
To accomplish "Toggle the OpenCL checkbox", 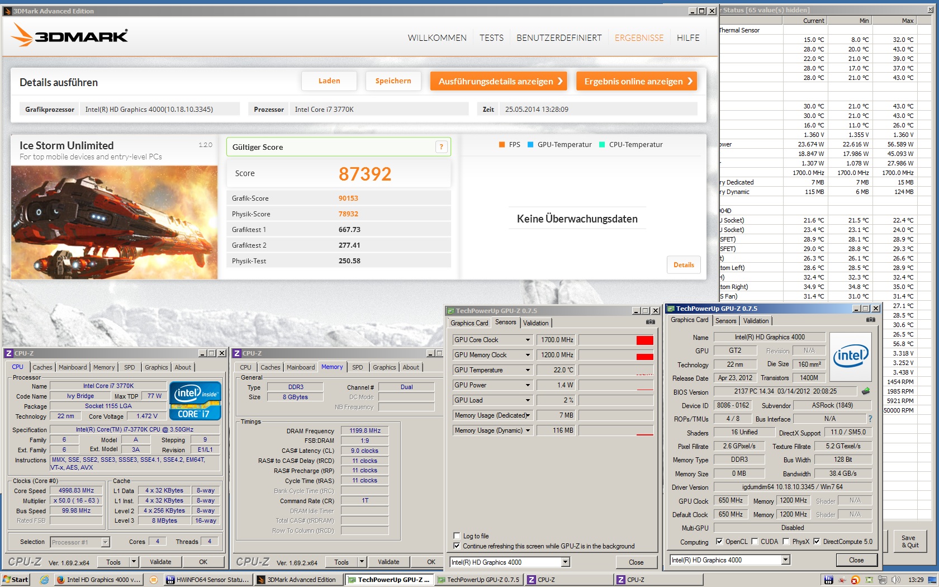I will 719,541.
